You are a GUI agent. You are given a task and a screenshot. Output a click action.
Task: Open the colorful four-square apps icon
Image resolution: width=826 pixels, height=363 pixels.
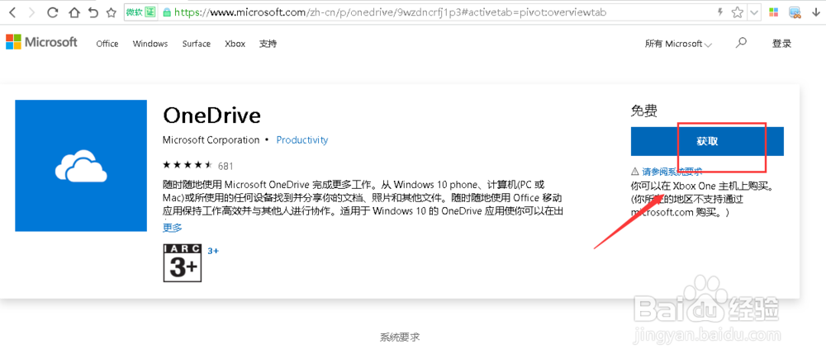pos(773,12)
